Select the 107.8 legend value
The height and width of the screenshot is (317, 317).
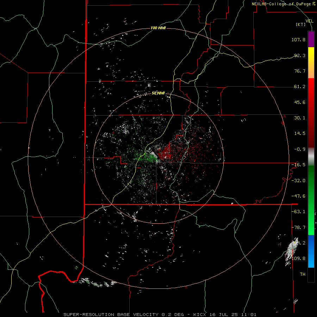[298, 39]
